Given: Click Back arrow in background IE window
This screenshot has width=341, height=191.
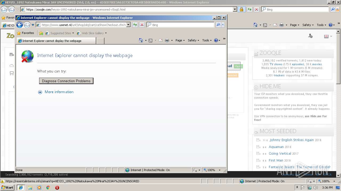Looking at the screenshot, I should click(4, 9).
